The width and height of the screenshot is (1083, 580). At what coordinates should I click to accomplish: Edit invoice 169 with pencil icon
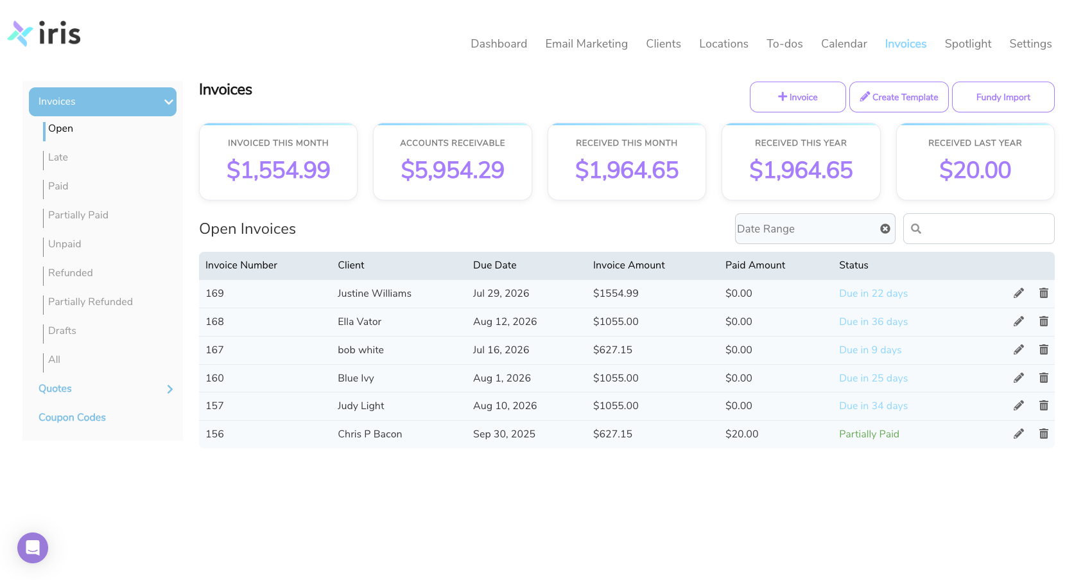tap(1018, 294)
